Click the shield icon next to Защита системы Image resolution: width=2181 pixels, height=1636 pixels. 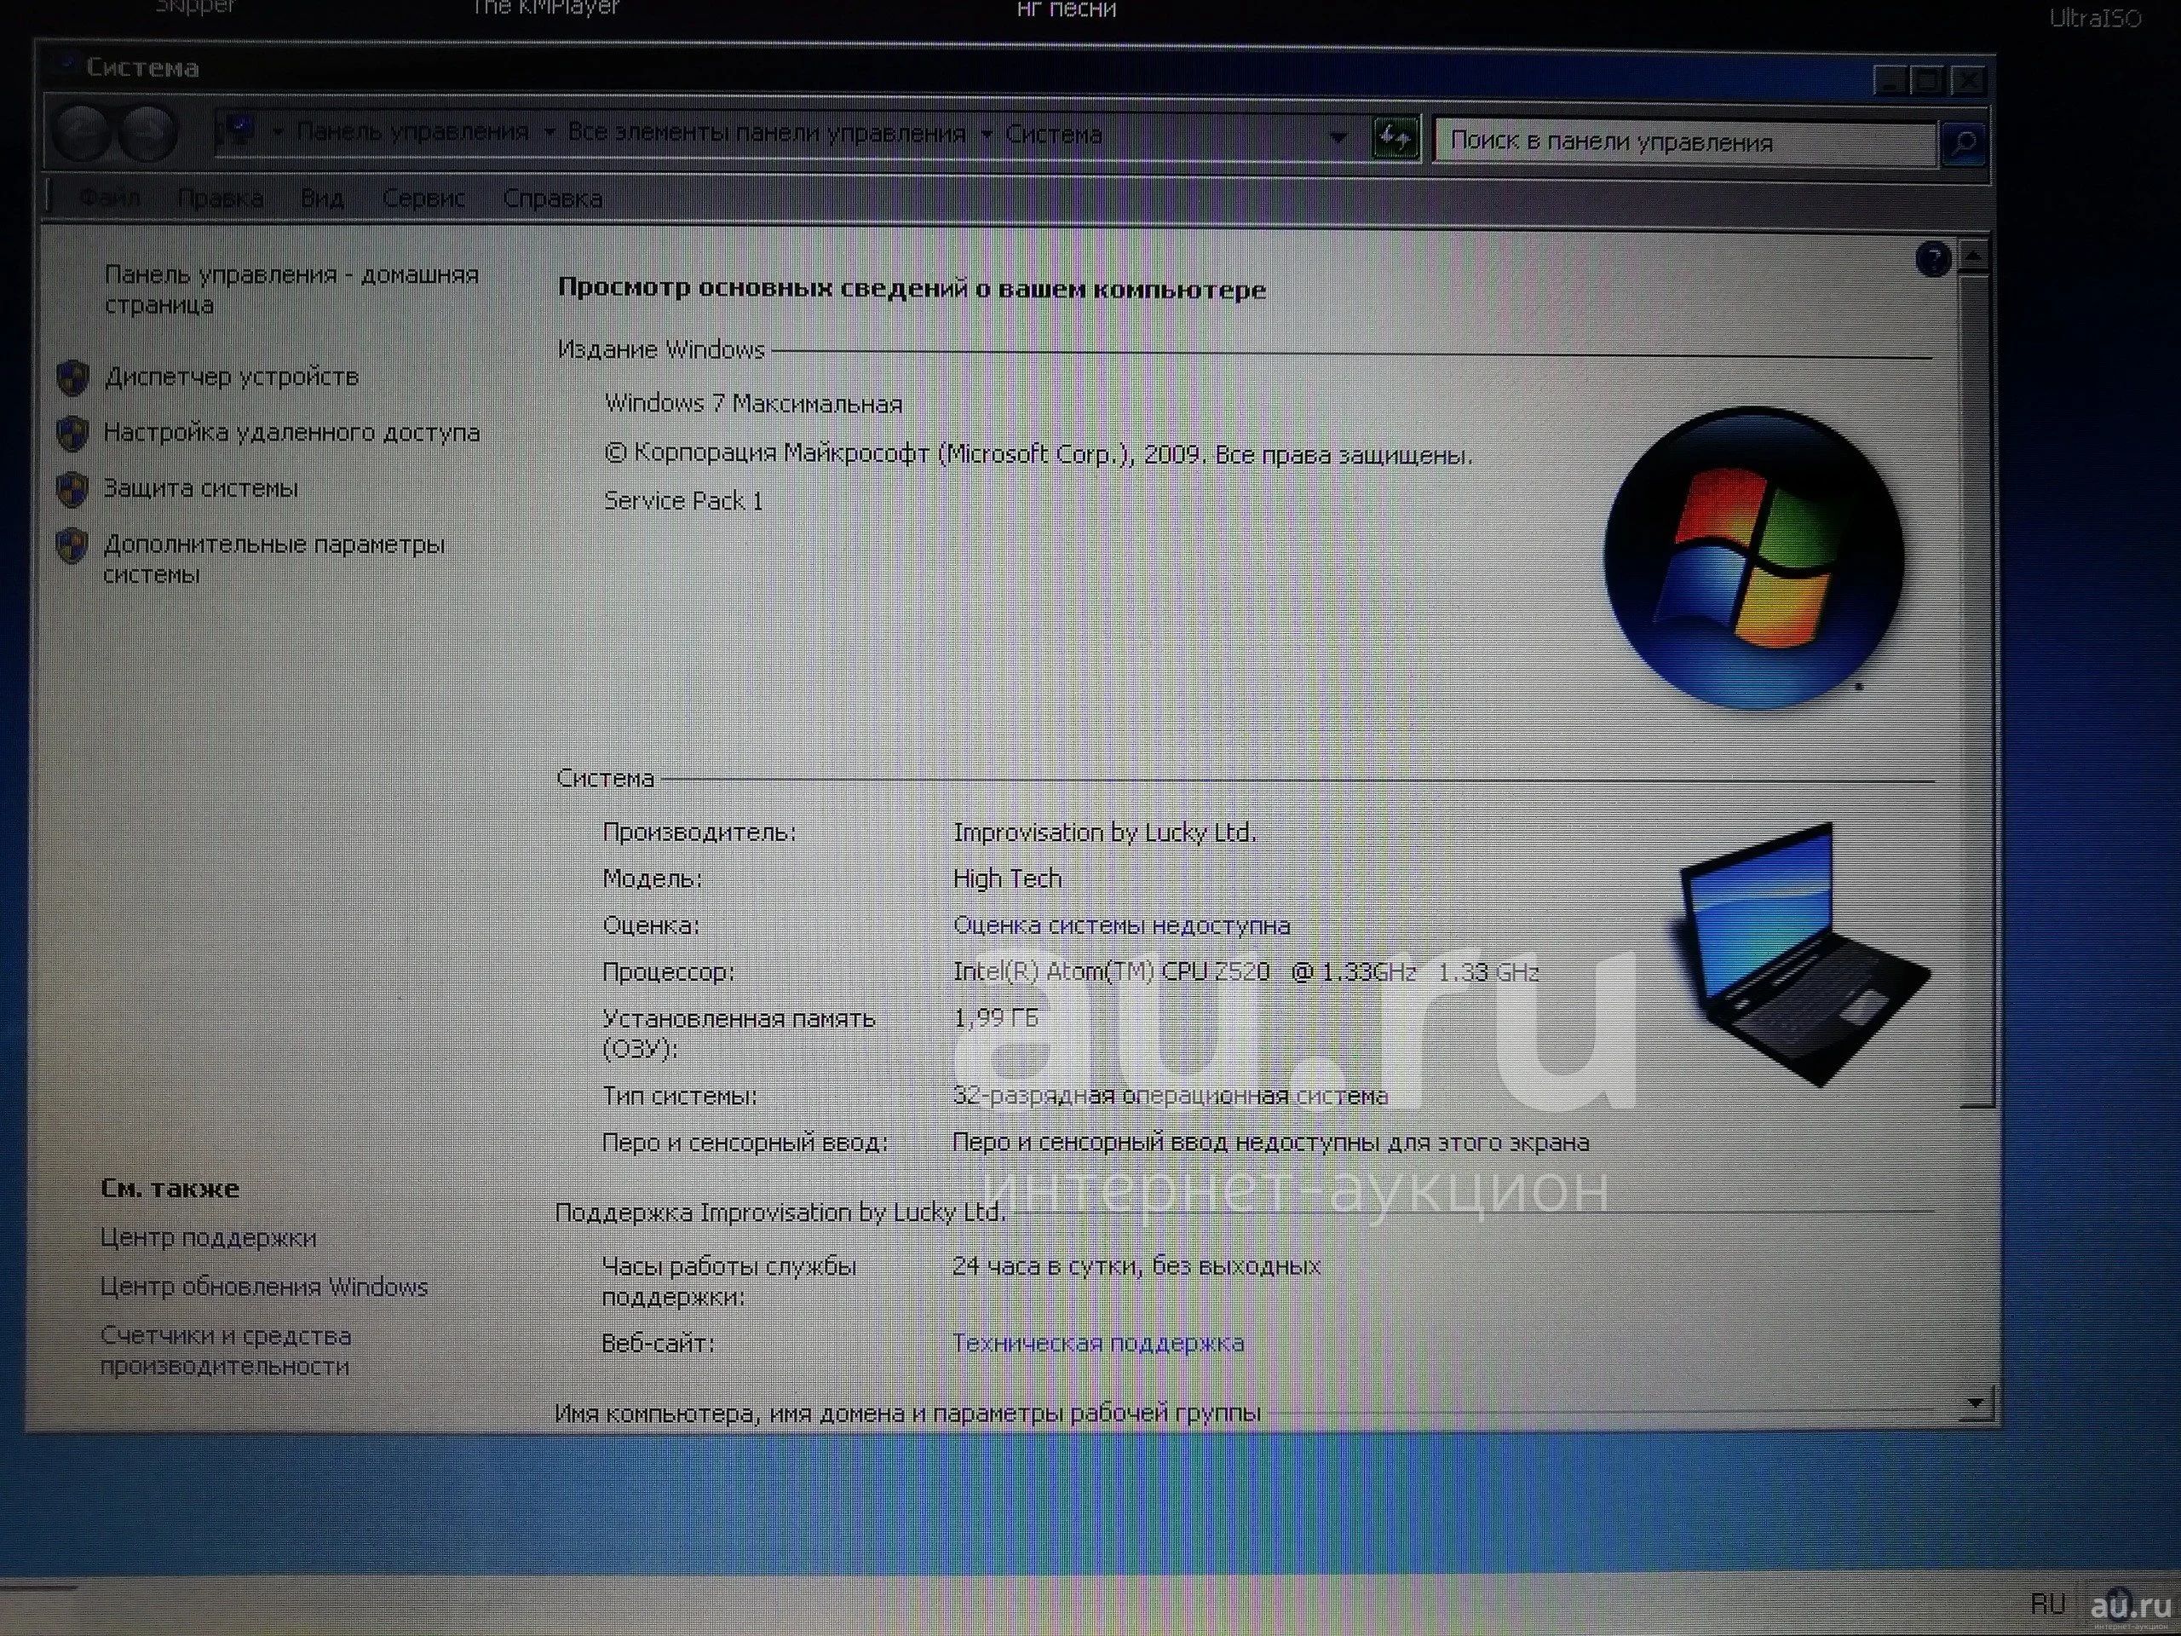click(x=72, y=489)
